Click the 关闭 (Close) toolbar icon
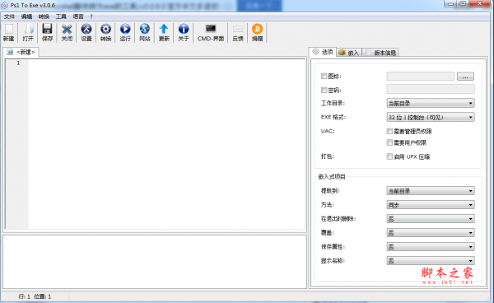This screenshot has width=494, height=303. click(67, 33)
